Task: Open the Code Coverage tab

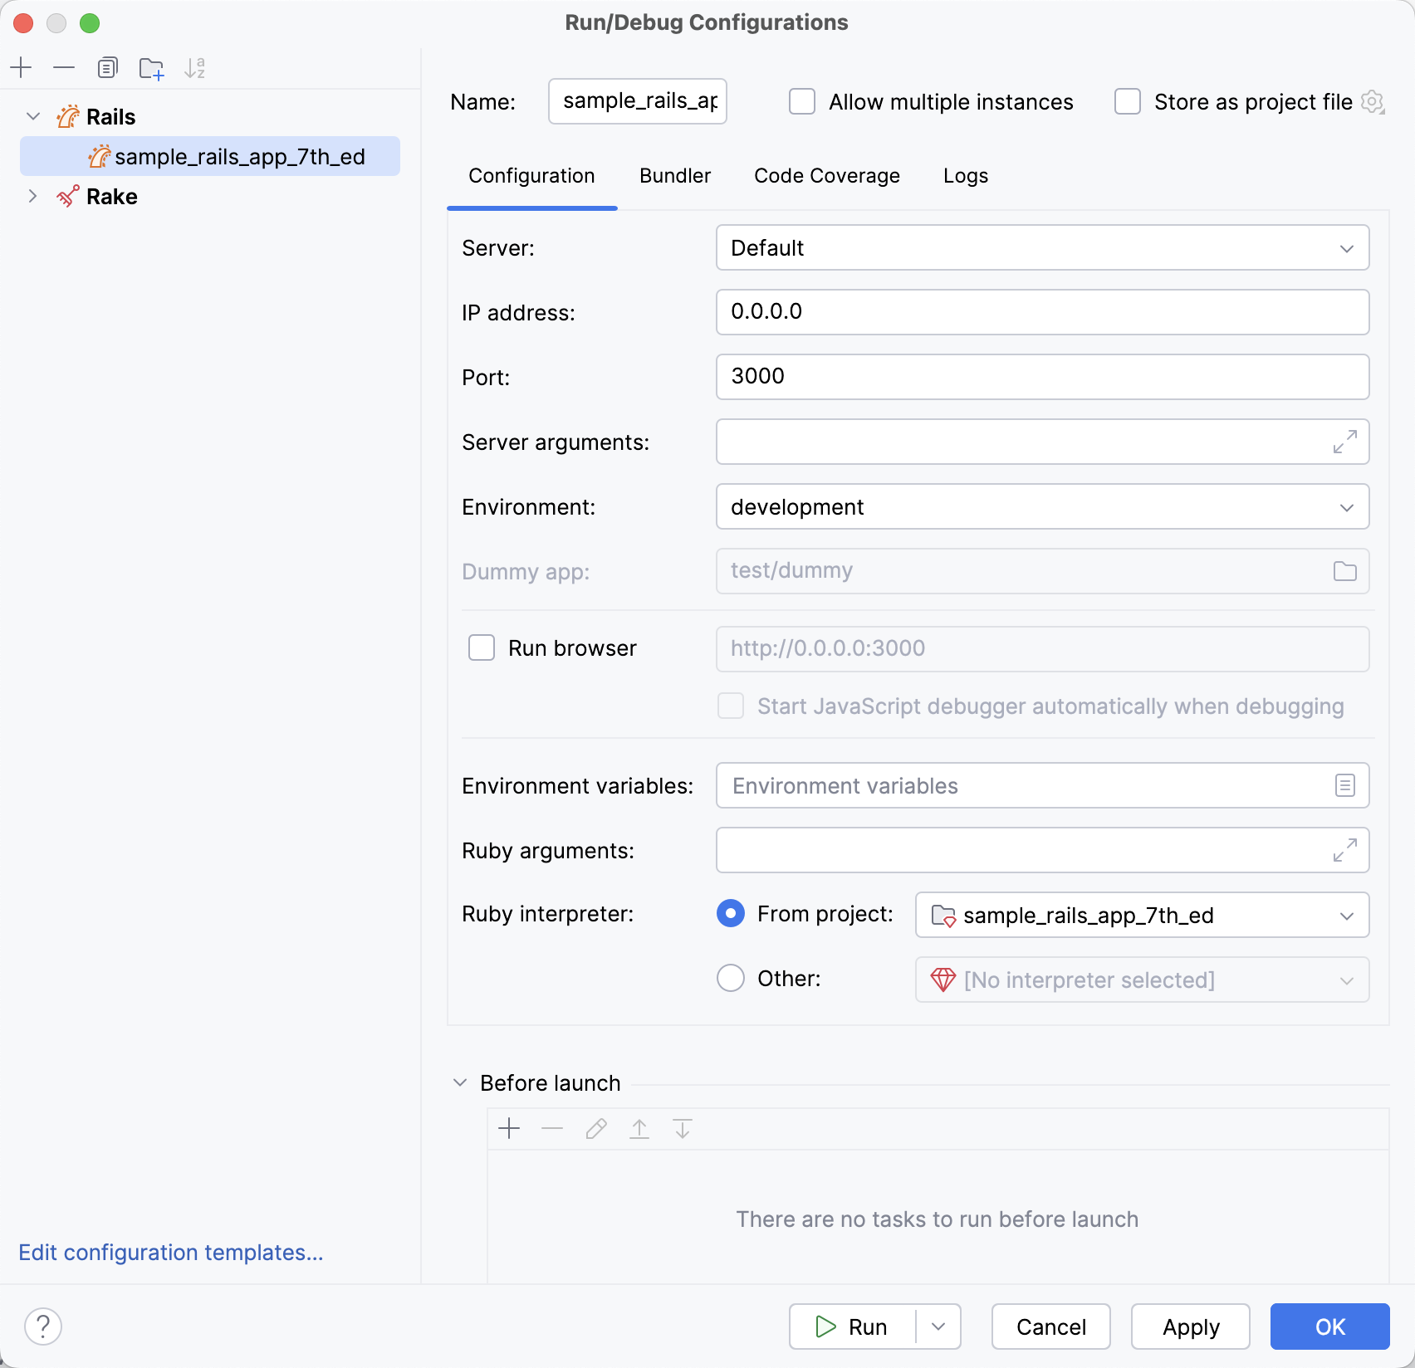Action: pyautogui.click(x=826, y=175)
